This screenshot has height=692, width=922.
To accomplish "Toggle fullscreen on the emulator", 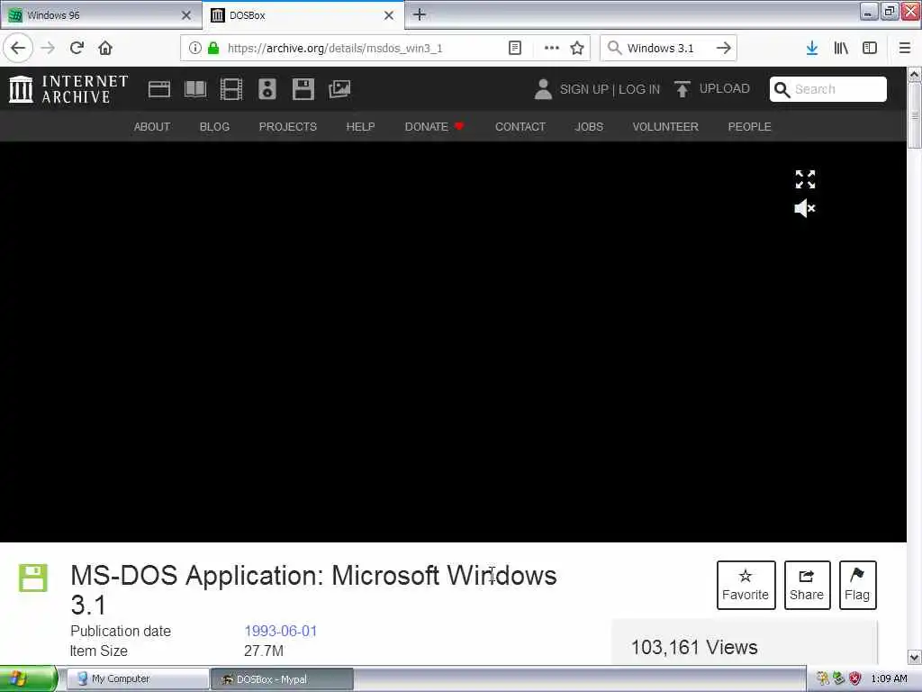I will [x=805, y=179].
